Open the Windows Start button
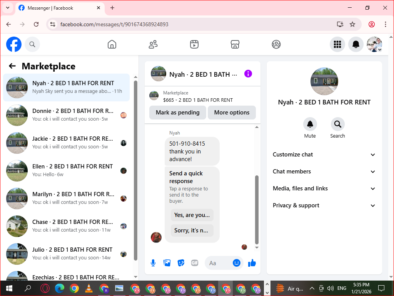The height and width of the screenshot is (296, 394). (9, 288)
